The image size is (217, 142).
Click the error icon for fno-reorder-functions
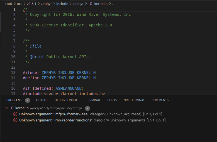click(15, 120)
